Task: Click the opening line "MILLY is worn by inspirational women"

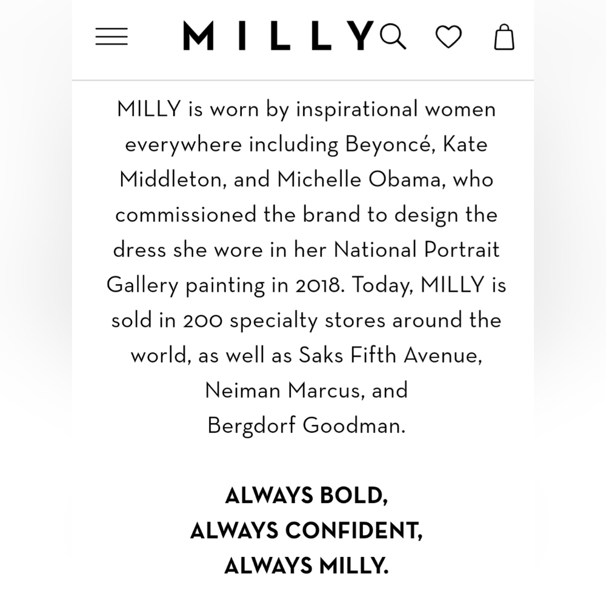Action: (x=307, y=109)
